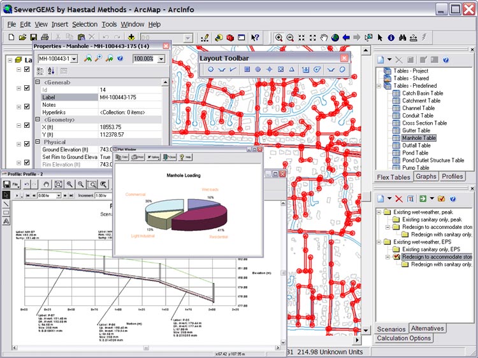This screenshot has height=358, width=478.
Task: Select the square catch basin tool in Layout Toolbar
Action: (247, 69)
